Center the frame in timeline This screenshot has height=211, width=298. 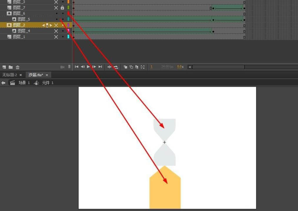[x=109, y=67]
